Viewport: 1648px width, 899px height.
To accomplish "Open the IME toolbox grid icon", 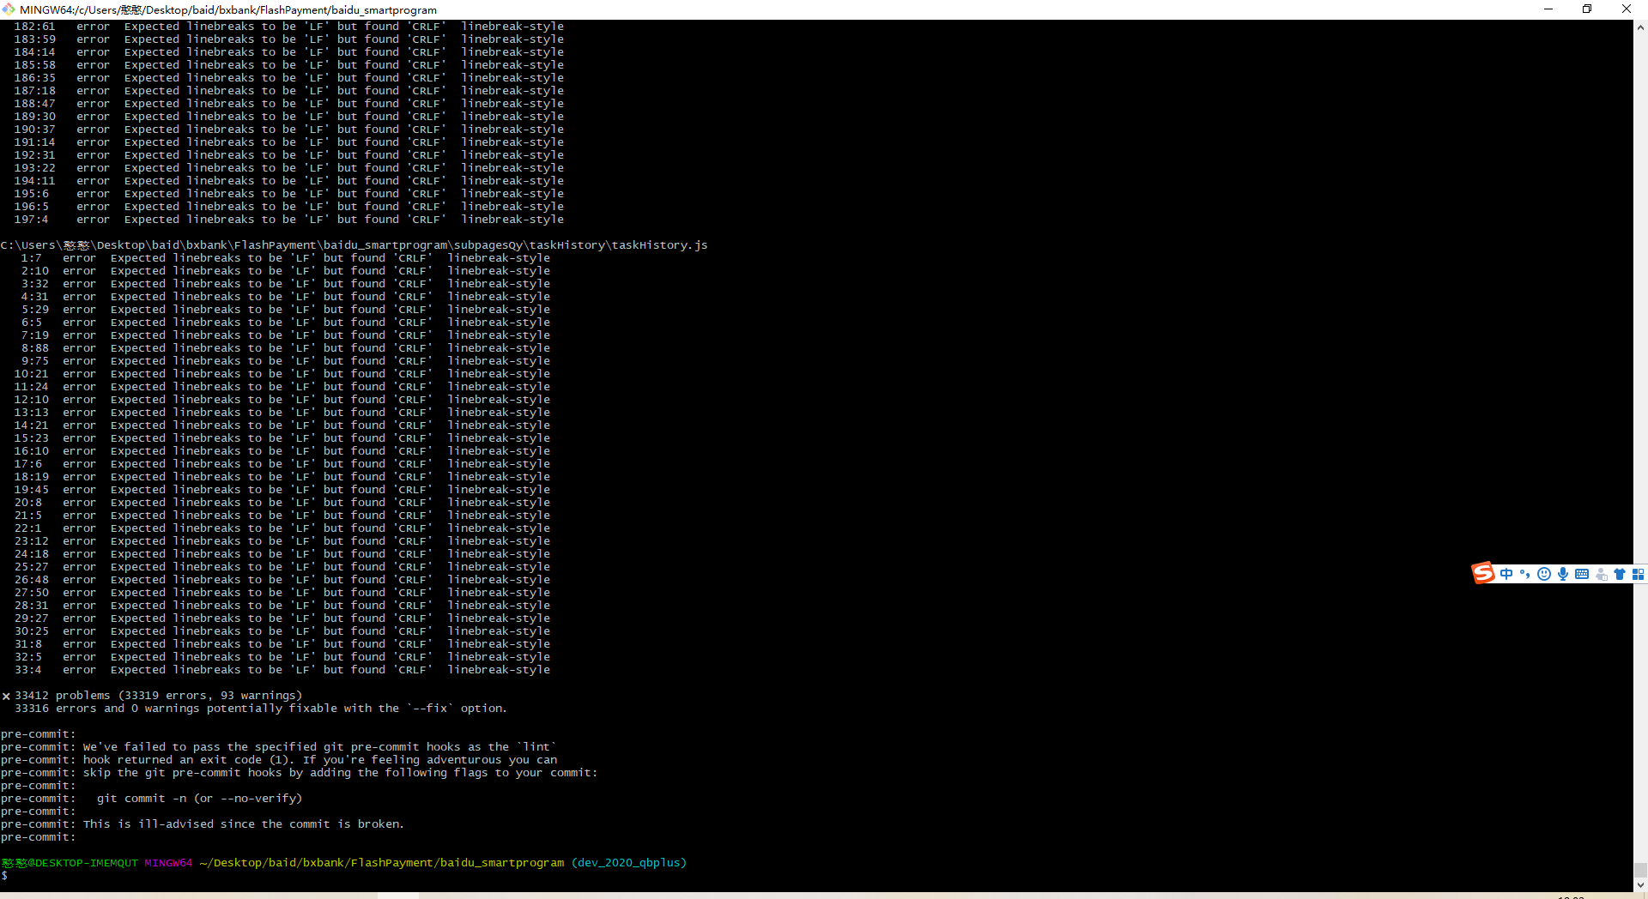I will coord(1639,574).
